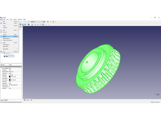Image resolution: width=161 pixels, height=120 pixels.
Task: Select the measure distance ruler icon
Action: (29, 25)
